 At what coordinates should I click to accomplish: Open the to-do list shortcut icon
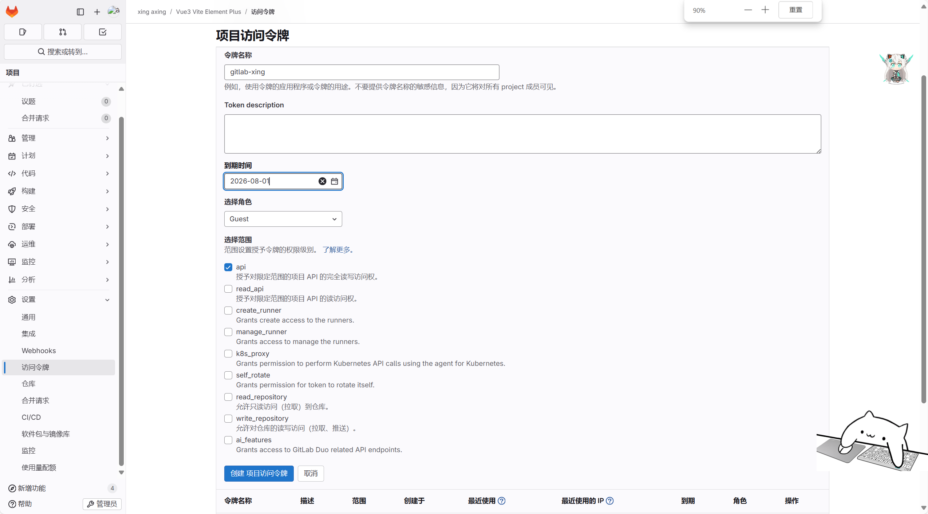click(103, 32)
